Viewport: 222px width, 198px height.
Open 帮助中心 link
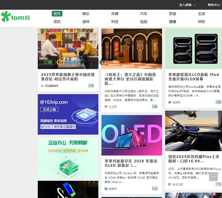[x=214, y=5]
